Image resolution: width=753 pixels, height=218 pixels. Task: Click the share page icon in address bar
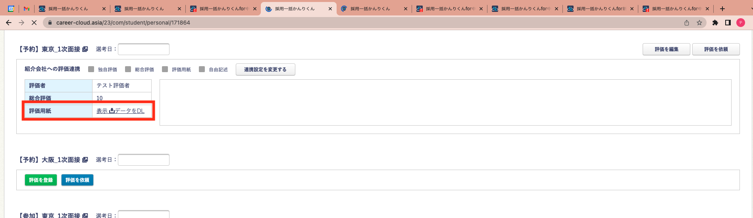pos(687,23)
